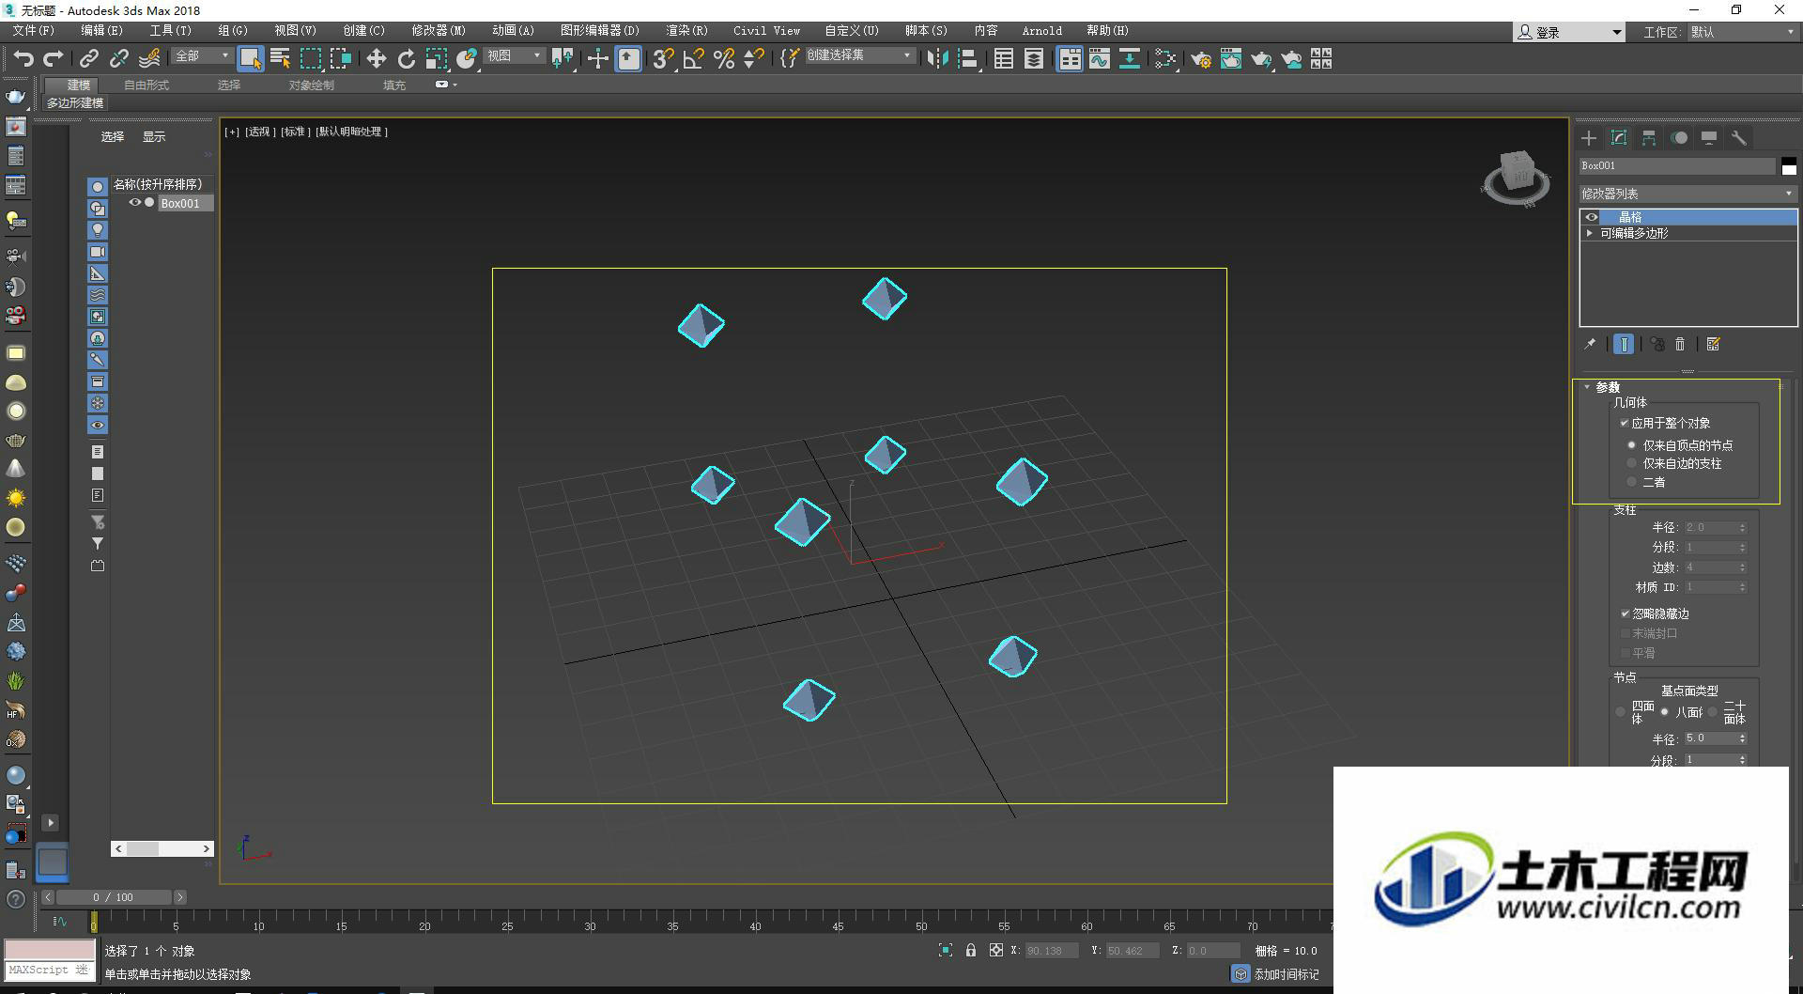Click the 多边形建模 panel label

75,102
